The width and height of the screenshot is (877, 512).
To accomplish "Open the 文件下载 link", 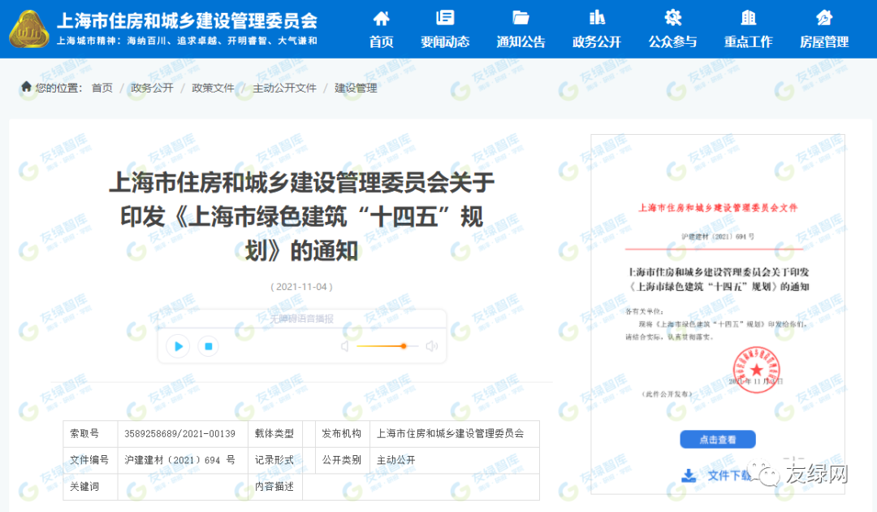I will (x=728, y=475).
